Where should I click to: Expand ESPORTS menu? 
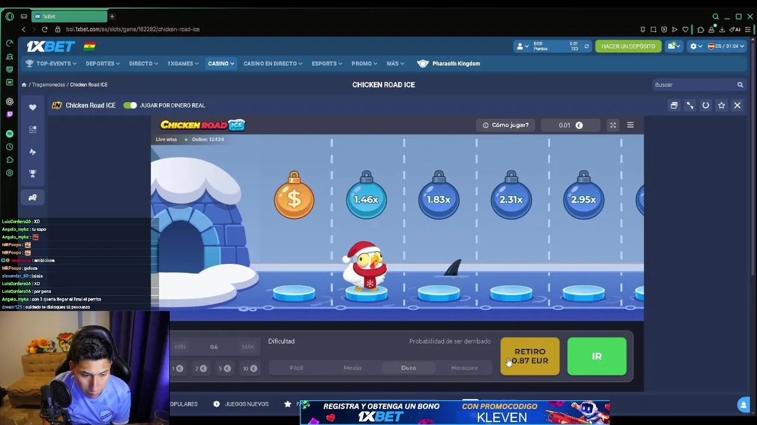pyautogui.click(x=326, y=63)
